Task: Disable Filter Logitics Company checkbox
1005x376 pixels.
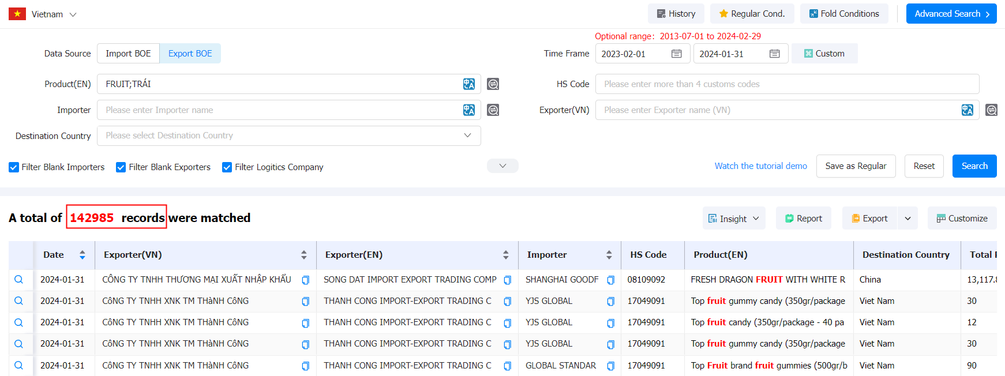Action: tap(227, 167)
